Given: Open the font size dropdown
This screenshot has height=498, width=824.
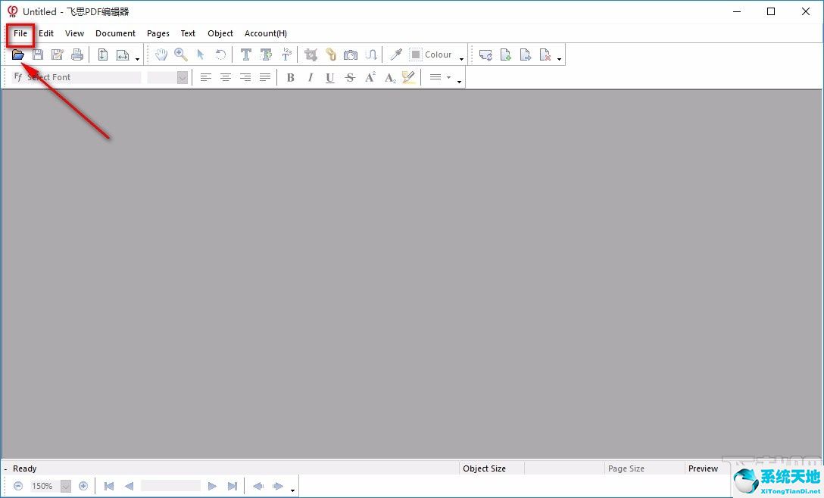Looking at the screenshot, I should pos(182,77).
